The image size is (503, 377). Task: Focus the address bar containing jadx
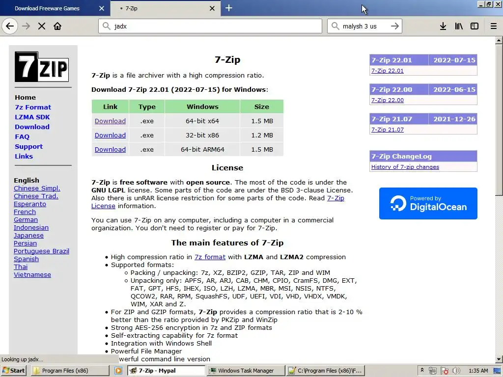(210, 26)
